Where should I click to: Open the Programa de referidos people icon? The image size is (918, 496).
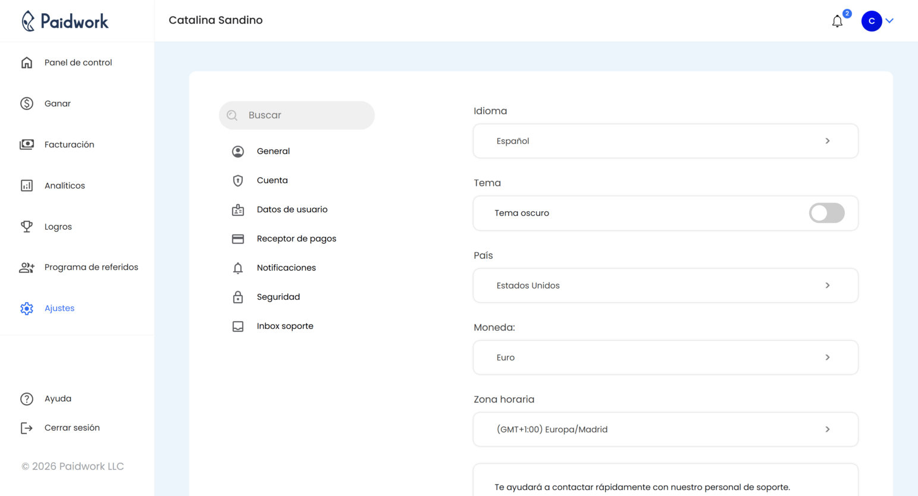(27, 267)
